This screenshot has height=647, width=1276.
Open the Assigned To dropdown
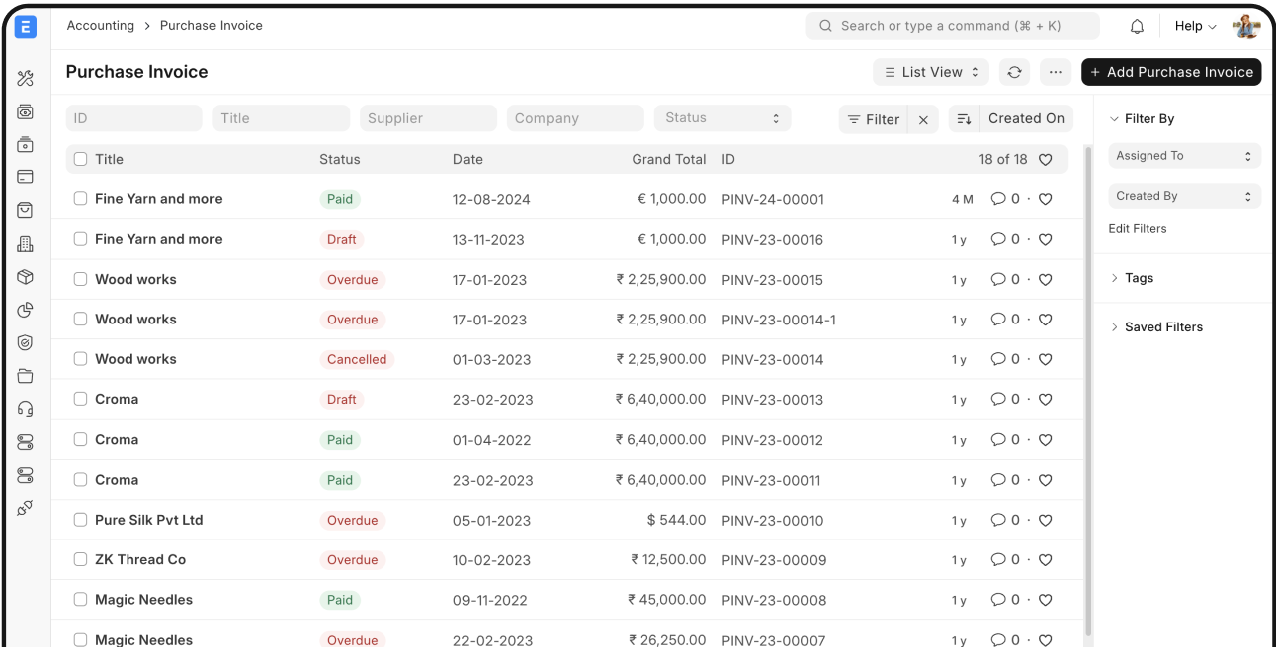tap(1183, 156)
